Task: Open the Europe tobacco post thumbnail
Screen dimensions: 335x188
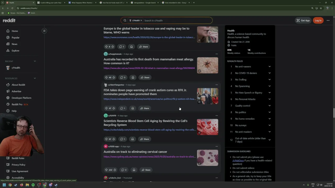Action: pos(208,34)
